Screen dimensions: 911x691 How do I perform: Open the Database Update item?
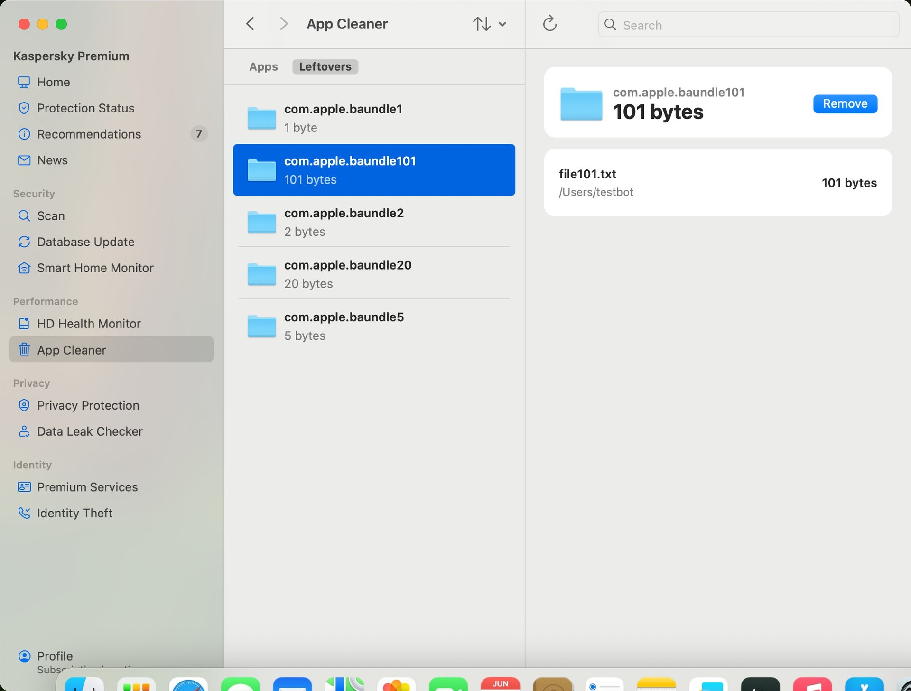(x=111, y=242)
